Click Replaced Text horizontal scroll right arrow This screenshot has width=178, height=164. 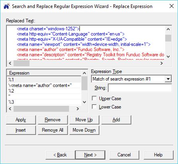click(x=162, y=63)
